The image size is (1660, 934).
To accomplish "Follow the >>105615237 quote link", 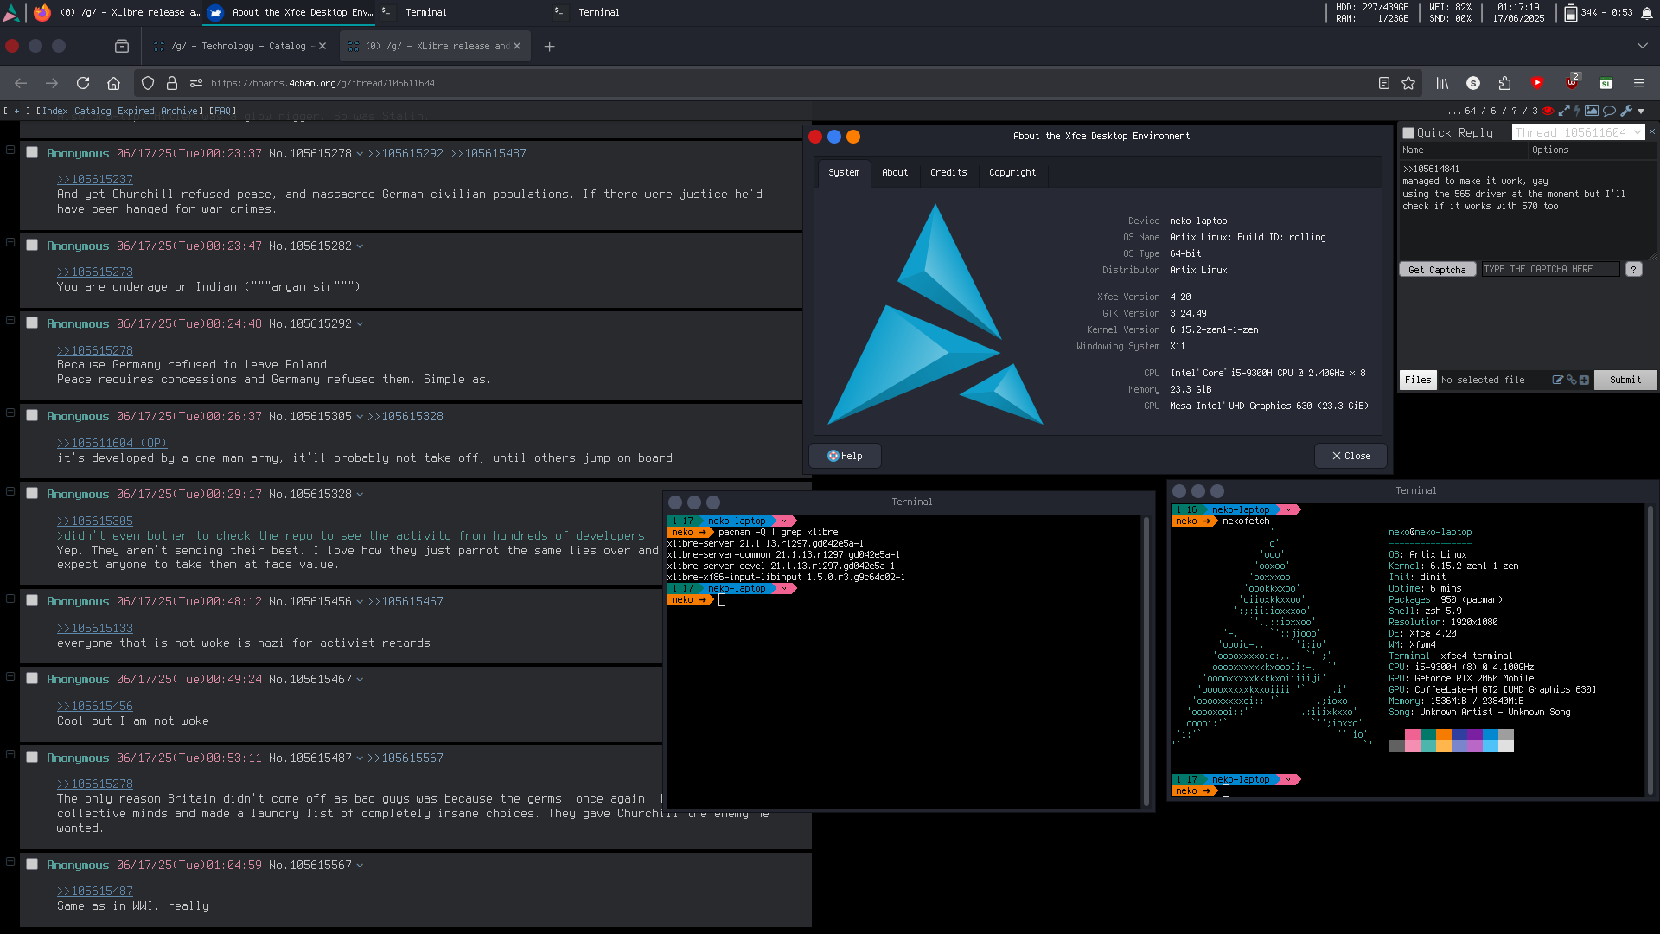I will coord(95,179).
